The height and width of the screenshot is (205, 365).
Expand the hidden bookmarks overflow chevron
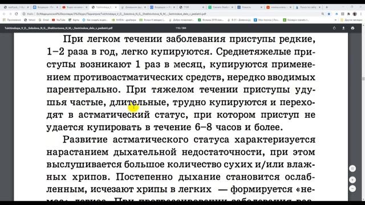[335, 20]
